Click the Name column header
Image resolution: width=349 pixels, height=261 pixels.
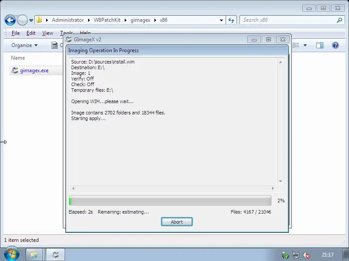(18, 58)
